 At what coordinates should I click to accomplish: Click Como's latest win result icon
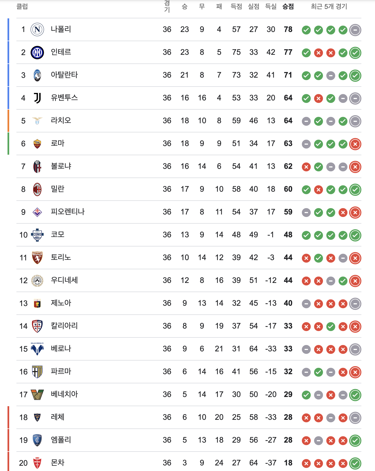point(355,235)
